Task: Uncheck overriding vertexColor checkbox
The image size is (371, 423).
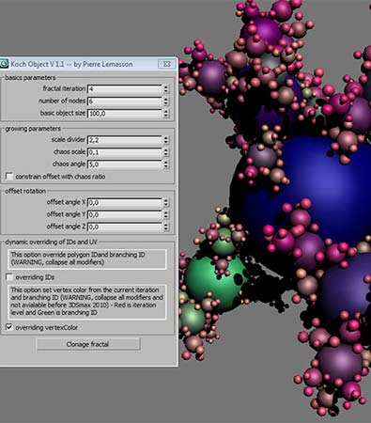Action: point(9,327)
